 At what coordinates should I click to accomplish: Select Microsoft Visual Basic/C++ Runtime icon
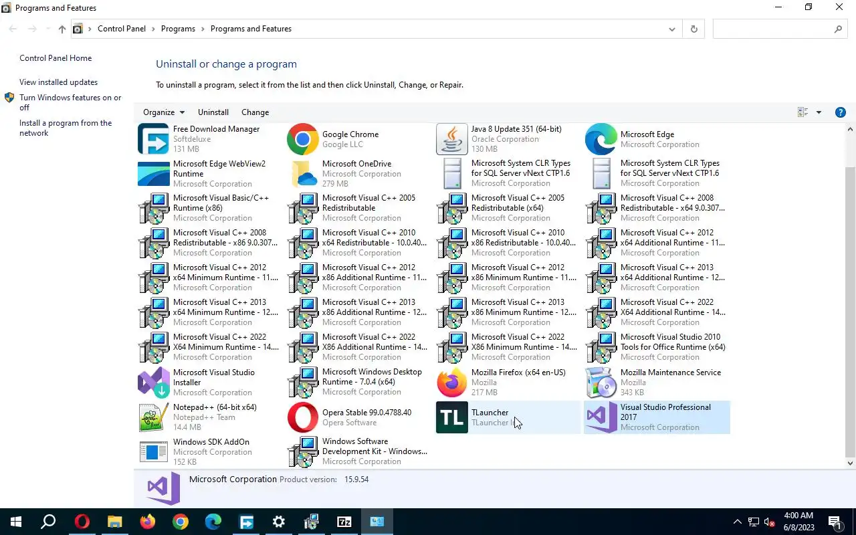pos(153,209)
